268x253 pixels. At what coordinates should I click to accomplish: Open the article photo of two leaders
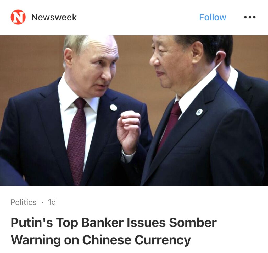(134, 110)
